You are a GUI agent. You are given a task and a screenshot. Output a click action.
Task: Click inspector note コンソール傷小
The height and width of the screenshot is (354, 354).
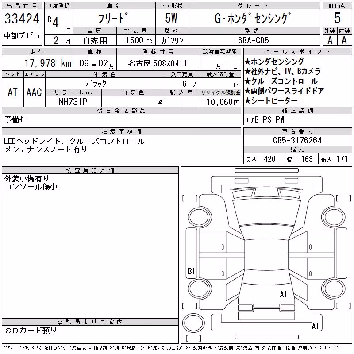click(x=31, y=186)
